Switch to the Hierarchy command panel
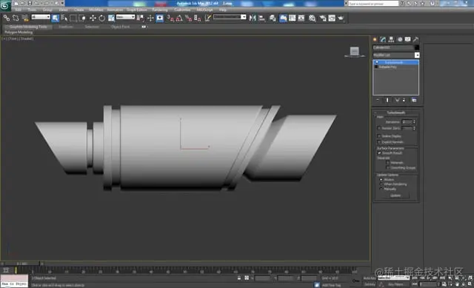474x288 pixels. tap(391, 39)
